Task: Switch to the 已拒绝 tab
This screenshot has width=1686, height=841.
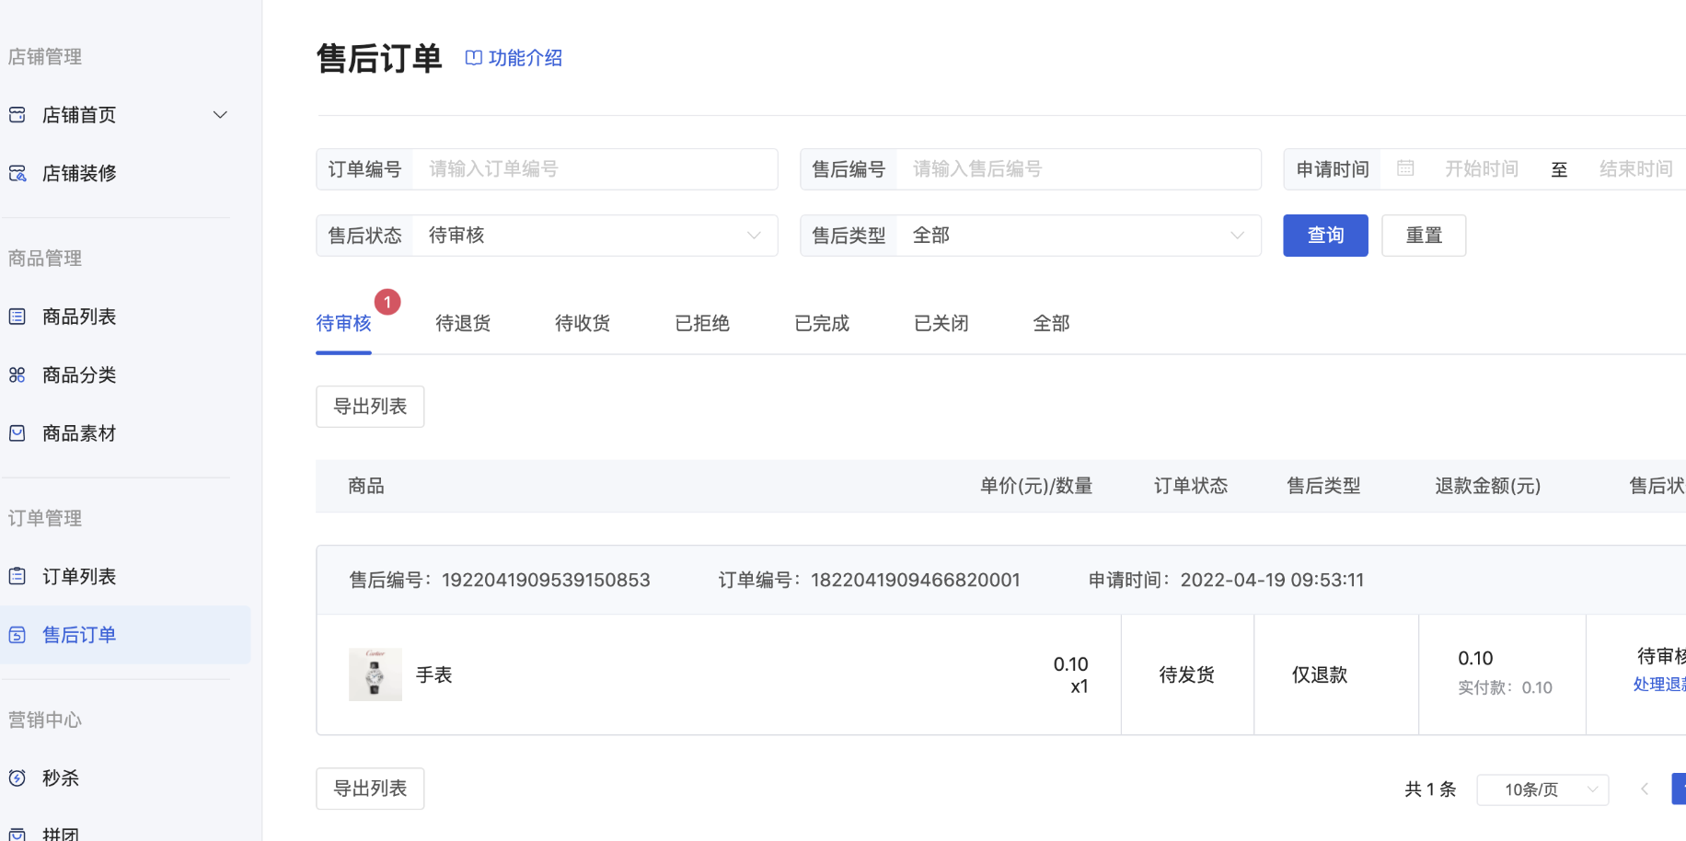Action: click(702, 323)
